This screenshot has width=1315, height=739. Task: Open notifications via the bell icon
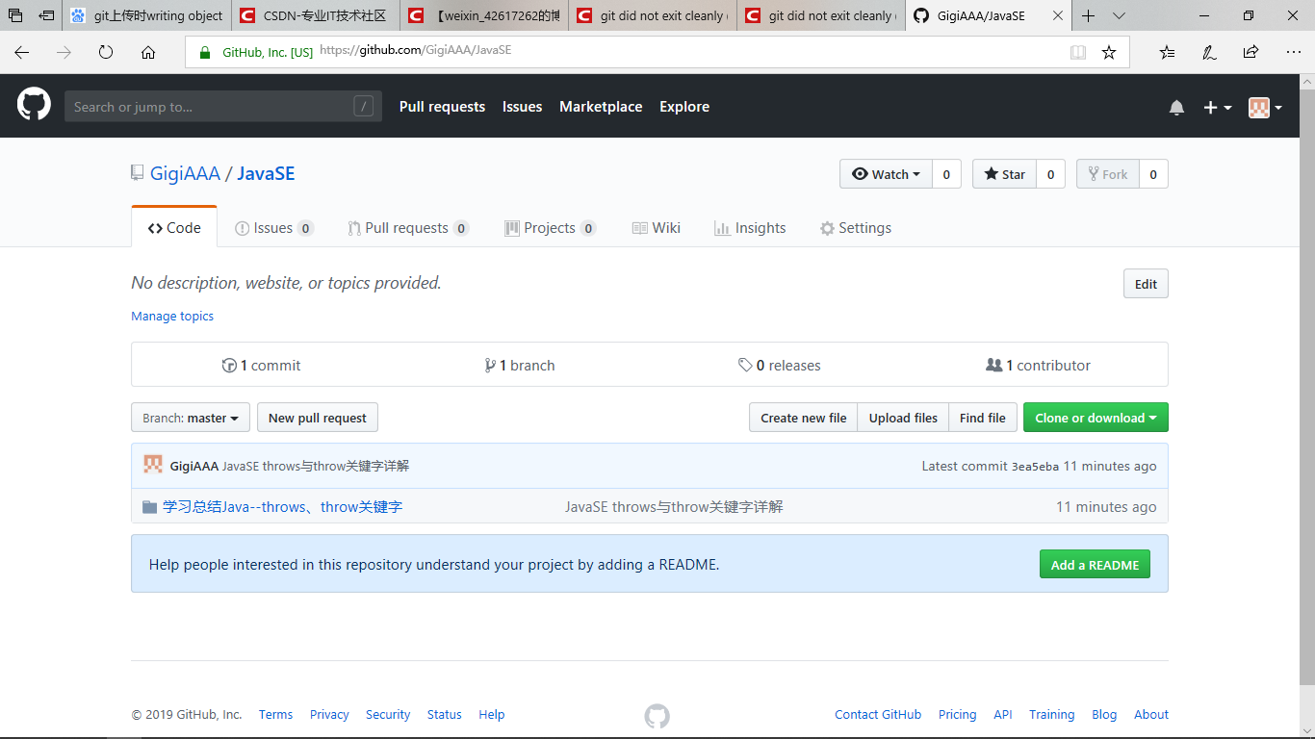point(1176,107)
